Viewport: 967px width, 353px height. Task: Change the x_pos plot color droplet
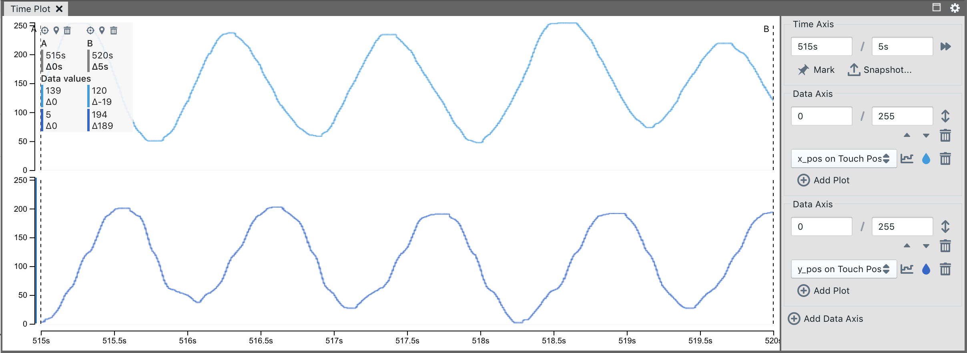[926, 159]
